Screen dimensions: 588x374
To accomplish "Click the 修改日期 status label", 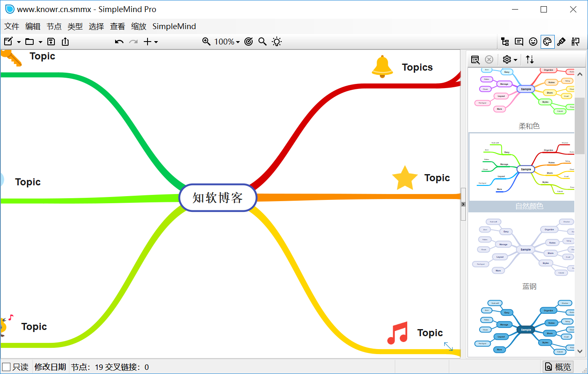I will pos(50,367).
